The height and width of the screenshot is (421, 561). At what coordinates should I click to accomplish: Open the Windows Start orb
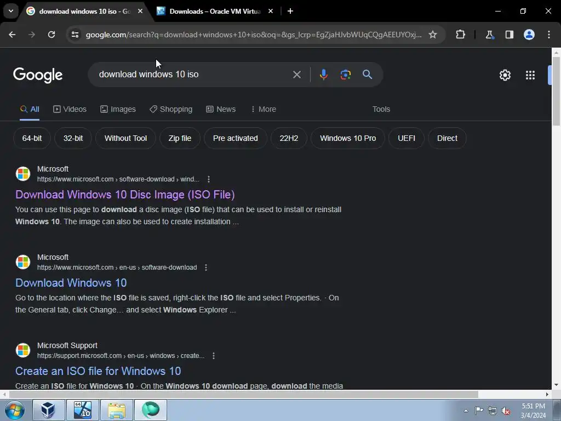(x=15, y=410)
